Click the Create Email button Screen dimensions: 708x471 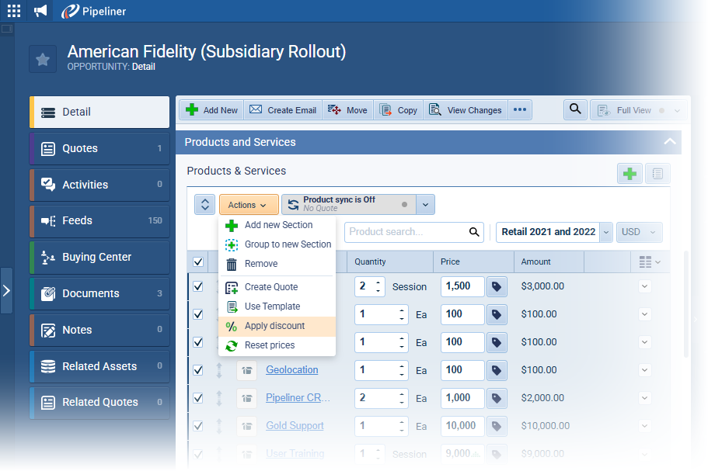tap(283, 110)
